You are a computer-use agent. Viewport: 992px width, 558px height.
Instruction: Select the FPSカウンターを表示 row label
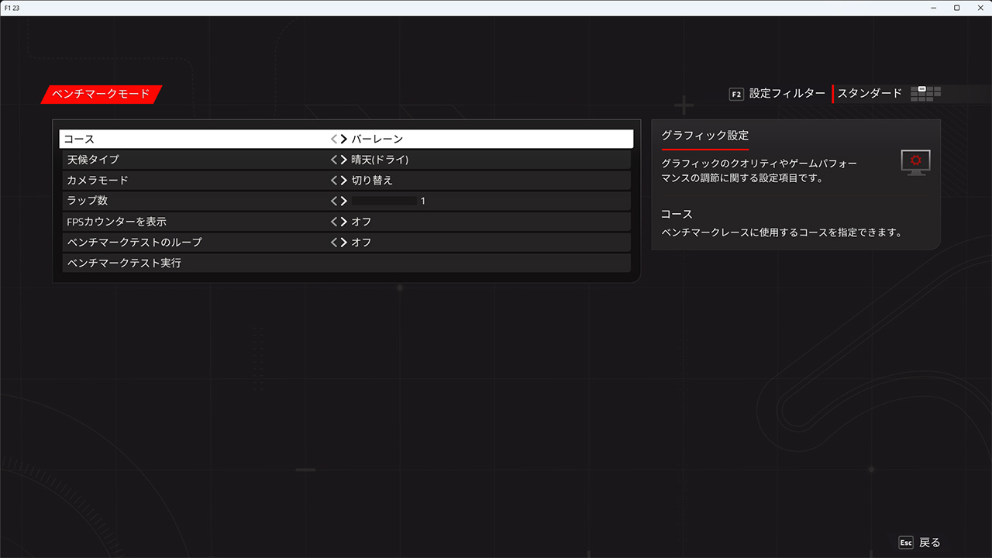(x=117, y=222)
